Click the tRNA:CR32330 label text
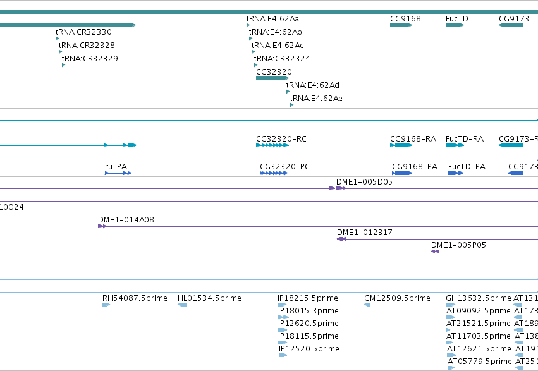The height and width of the screenshot is (371, 538). 83,32
